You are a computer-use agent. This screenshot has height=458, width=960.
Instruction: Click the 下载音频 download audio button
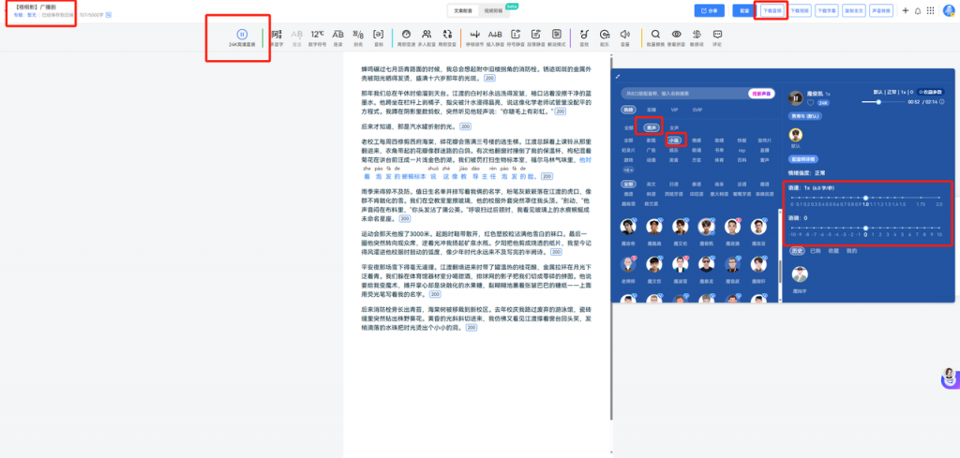[771, 10]
